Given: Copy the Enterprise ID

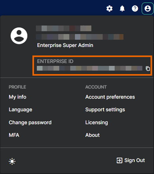Looking at the screenshot, I should coord(148,68).
